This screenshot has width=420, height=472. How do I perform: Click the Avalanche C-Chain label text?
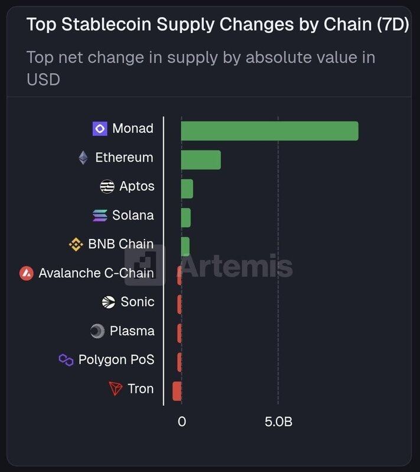tap(96, 273)
